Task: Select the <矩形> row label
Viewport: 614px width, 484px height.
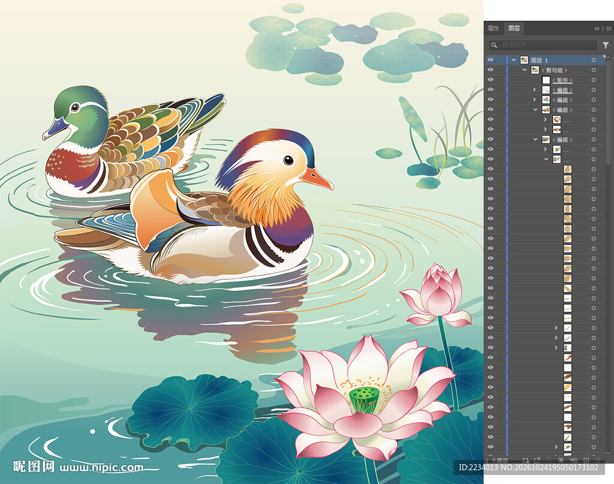Action: 562,80
